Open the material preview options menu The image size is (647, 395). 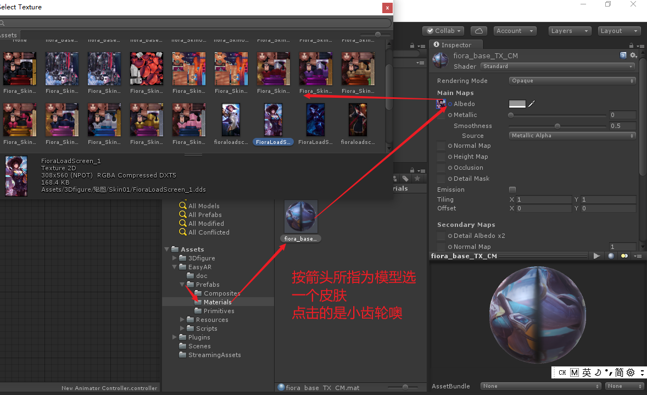(x=638, y=256)
